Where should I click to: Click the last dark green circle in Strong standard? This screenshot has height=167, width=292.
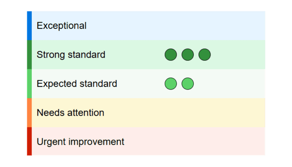coord(204,55)
